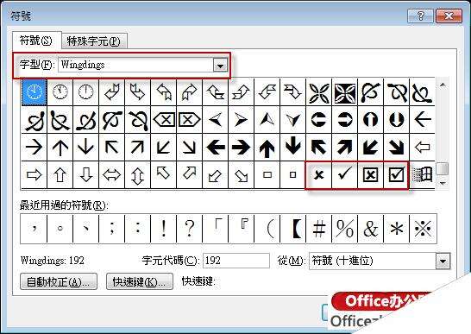Select the outlined right arrow symbol
The width and height of the screenshot is (471, 334).
35,174
